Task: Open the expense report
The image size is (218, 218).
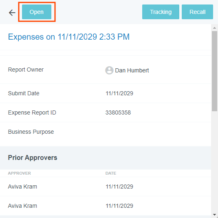Action: pos(37,12)
